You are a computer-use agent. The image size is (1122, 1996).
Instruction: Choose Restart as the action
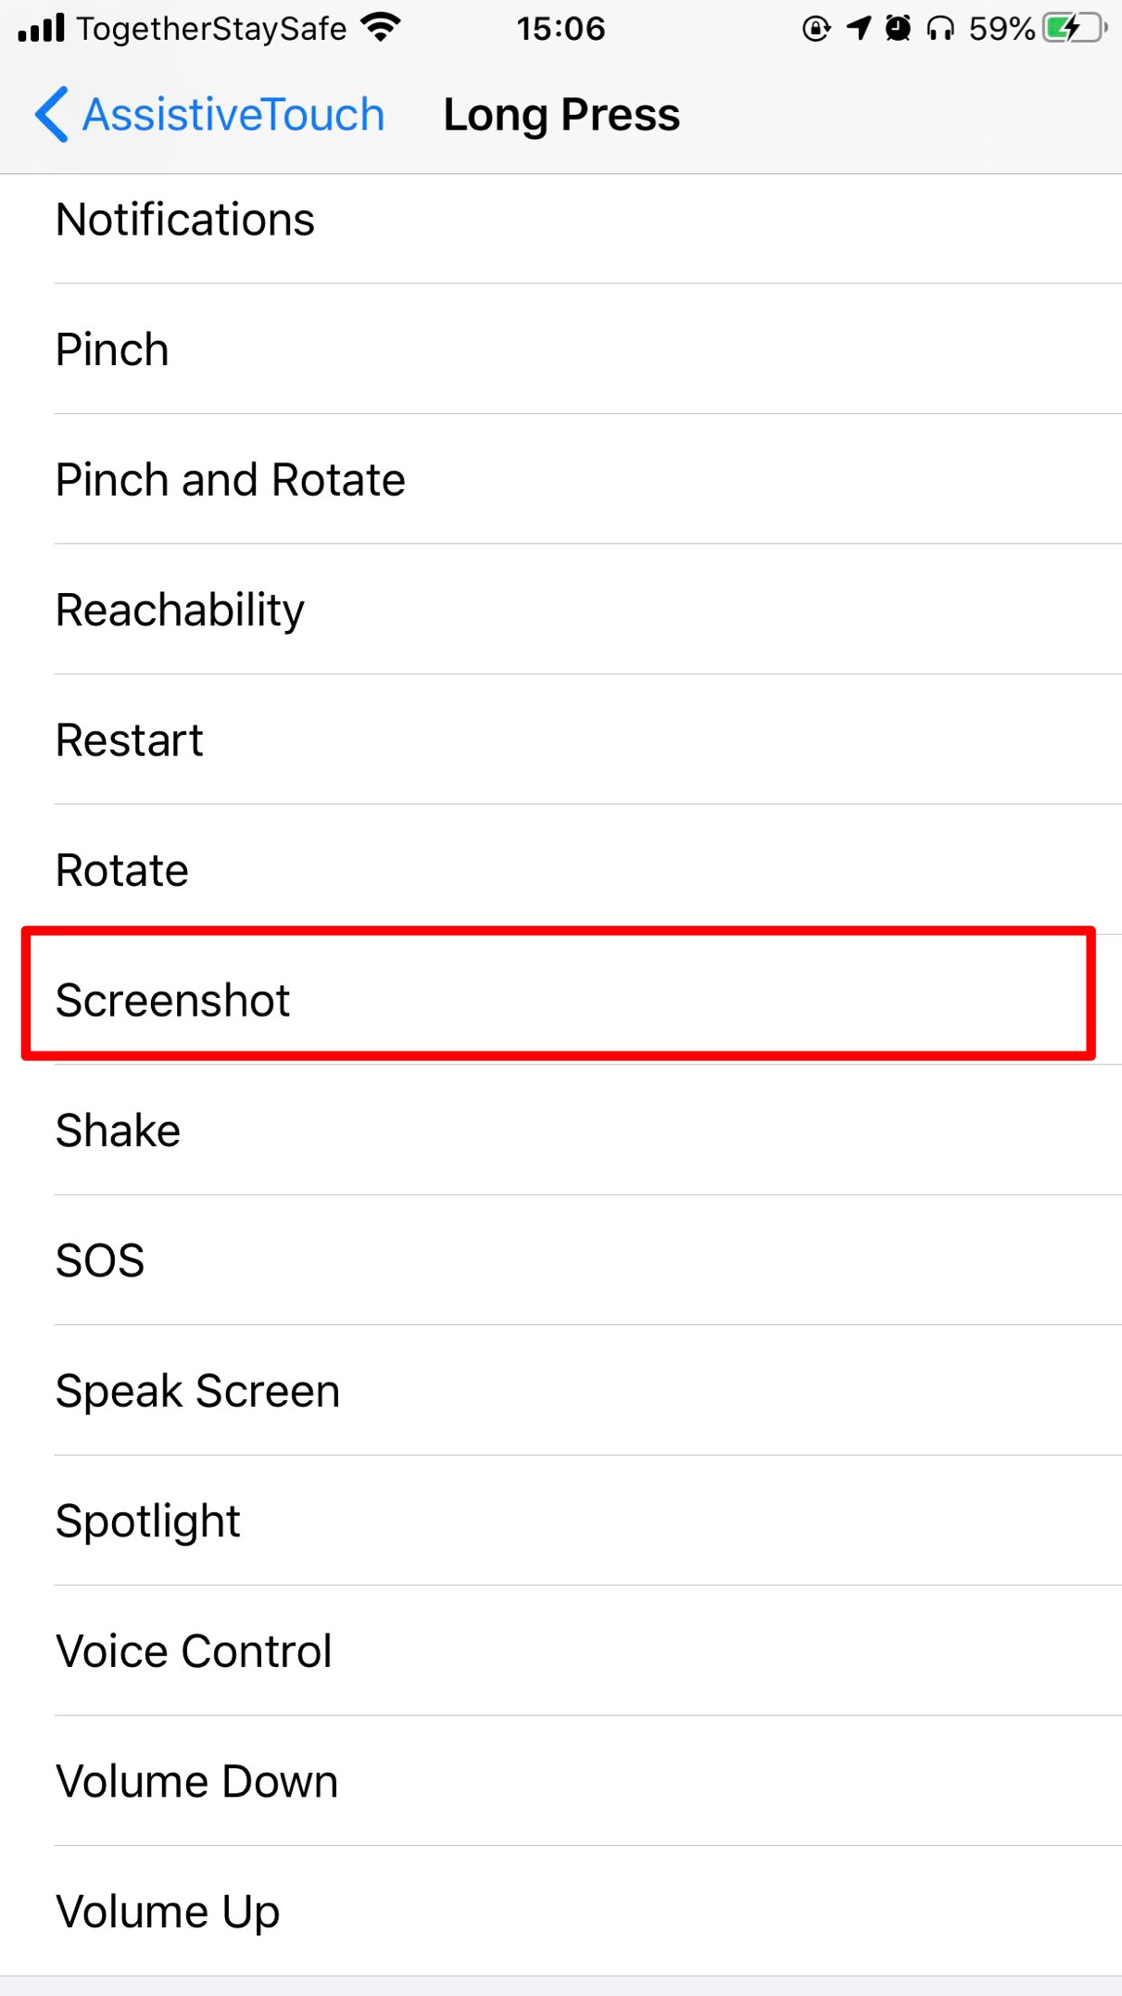tap(560, 739)
